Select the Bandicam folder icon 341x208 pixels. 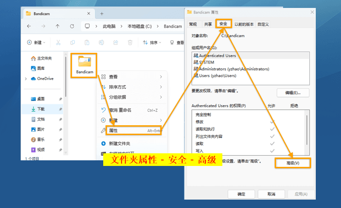(85, 62)
